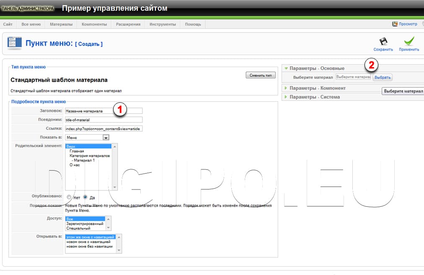Click the Сменить тип button
Screen dimensions: 424x275
coord(260,75)
